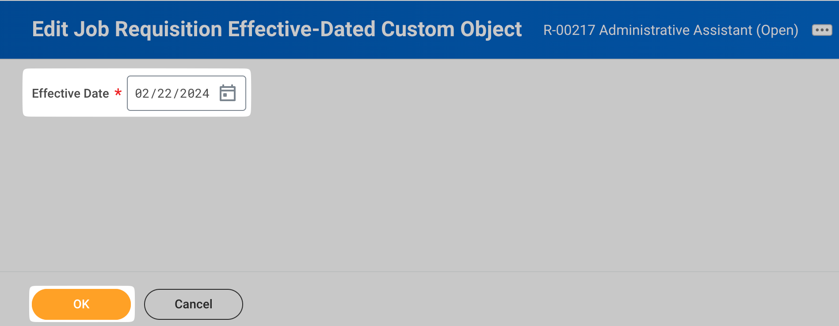Click the red required-field asterisk
Viewport: 839px width, 326px height.
pyautogui.click(x=118, y=93)
